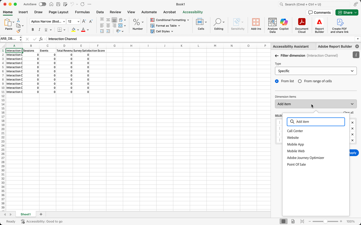This screenshot has width=361, height=225.
Task: Switch to Page Layout view
Action: 293,221
